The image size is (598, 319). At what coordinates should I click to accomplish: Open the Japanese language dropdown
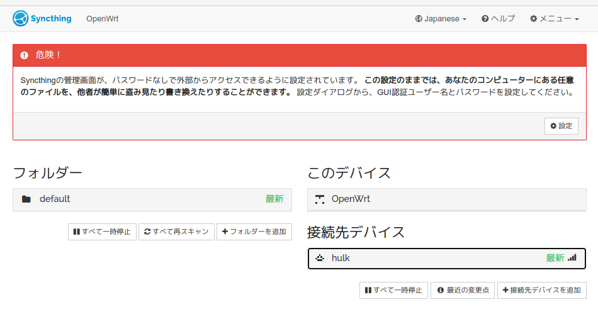441,19
